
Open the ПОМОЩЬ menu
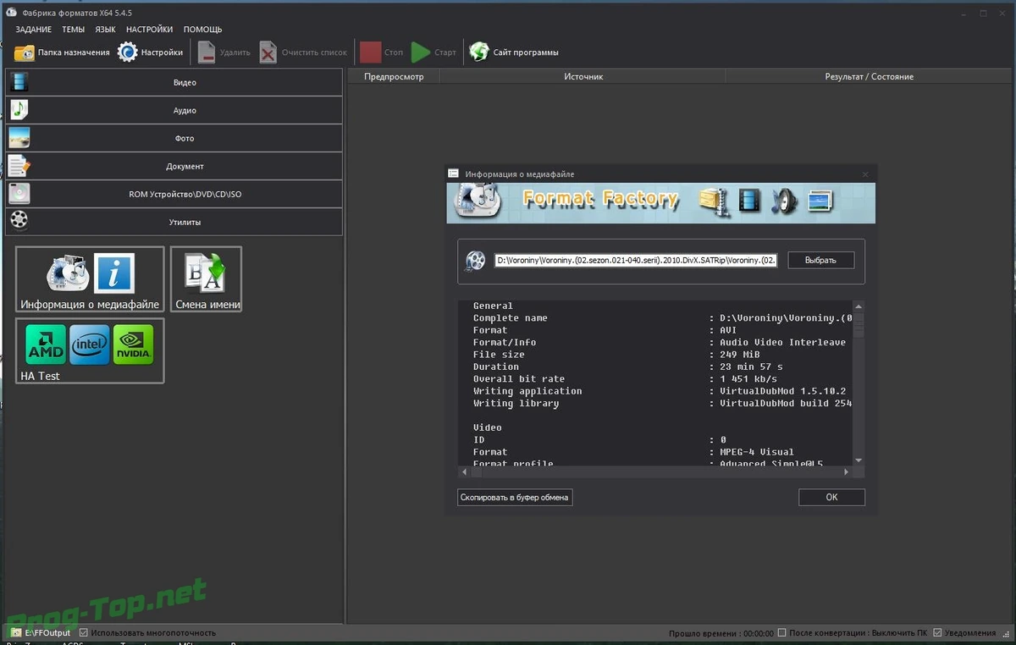[x=202, y=29]
